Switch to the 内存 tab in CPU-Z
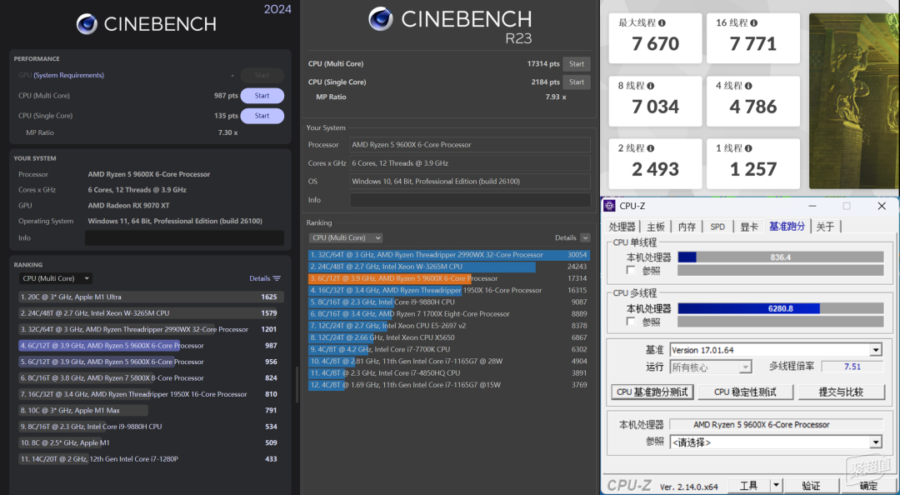This screenshot has height=495, width=900. coord(687,227)
